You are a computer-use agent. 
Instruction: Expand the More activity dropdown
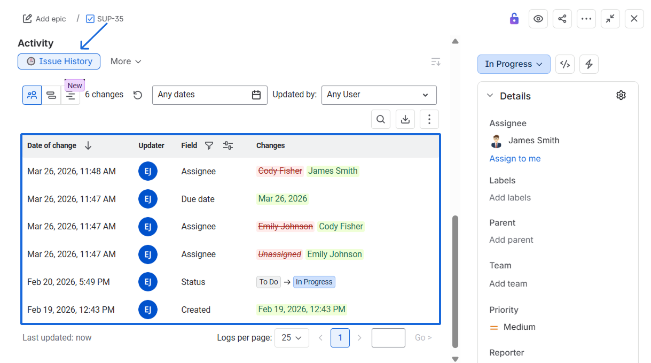tap(126, 61)
